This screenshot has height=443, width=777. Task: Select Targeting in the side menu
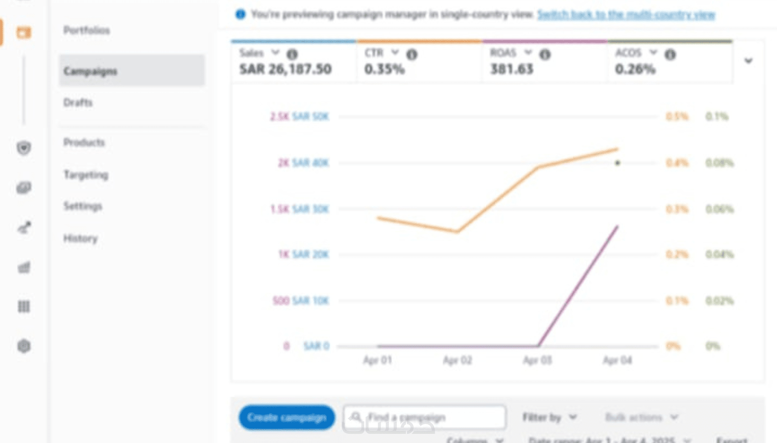(86, 175)
